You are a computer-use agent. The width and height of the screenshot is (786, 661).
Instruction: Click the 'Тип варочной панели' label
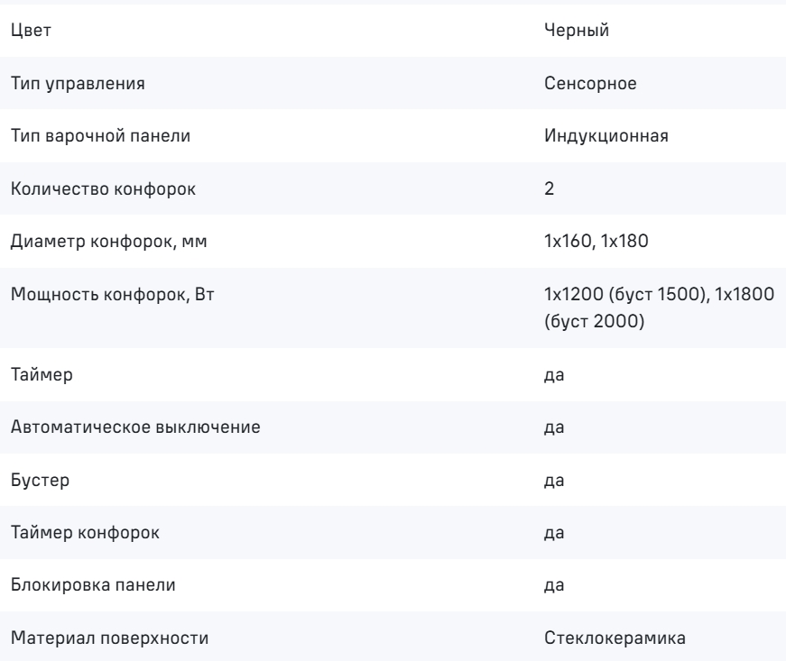[x=100, y=136]
